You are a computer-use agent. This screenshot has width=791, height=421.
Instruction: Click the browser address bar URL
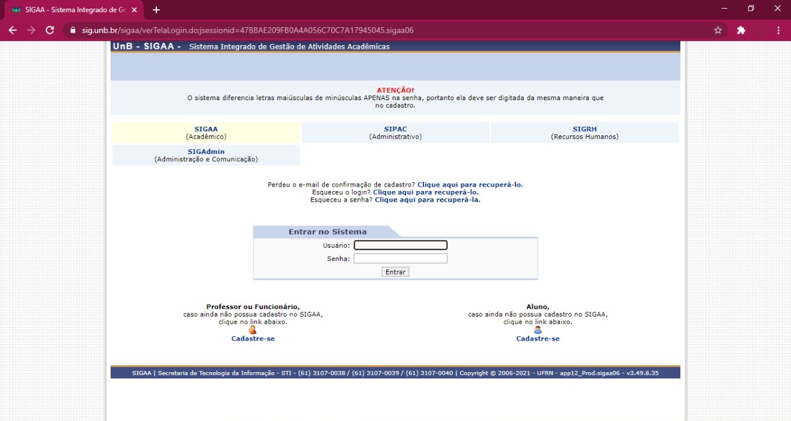tap(248, 30)
